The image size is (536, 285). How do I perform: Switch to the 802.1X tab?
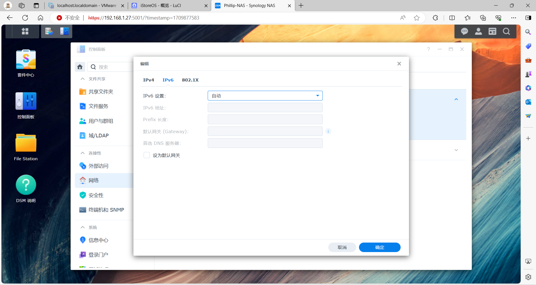(190, 80)
